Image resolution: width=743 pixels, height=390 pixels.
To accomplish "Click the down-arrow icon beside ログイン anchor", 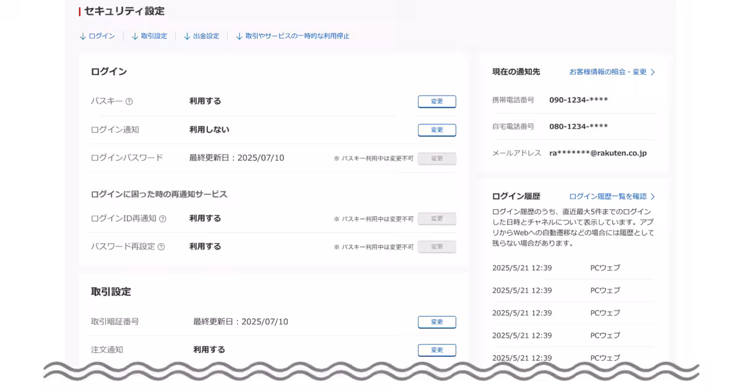I will click(82, 36).
